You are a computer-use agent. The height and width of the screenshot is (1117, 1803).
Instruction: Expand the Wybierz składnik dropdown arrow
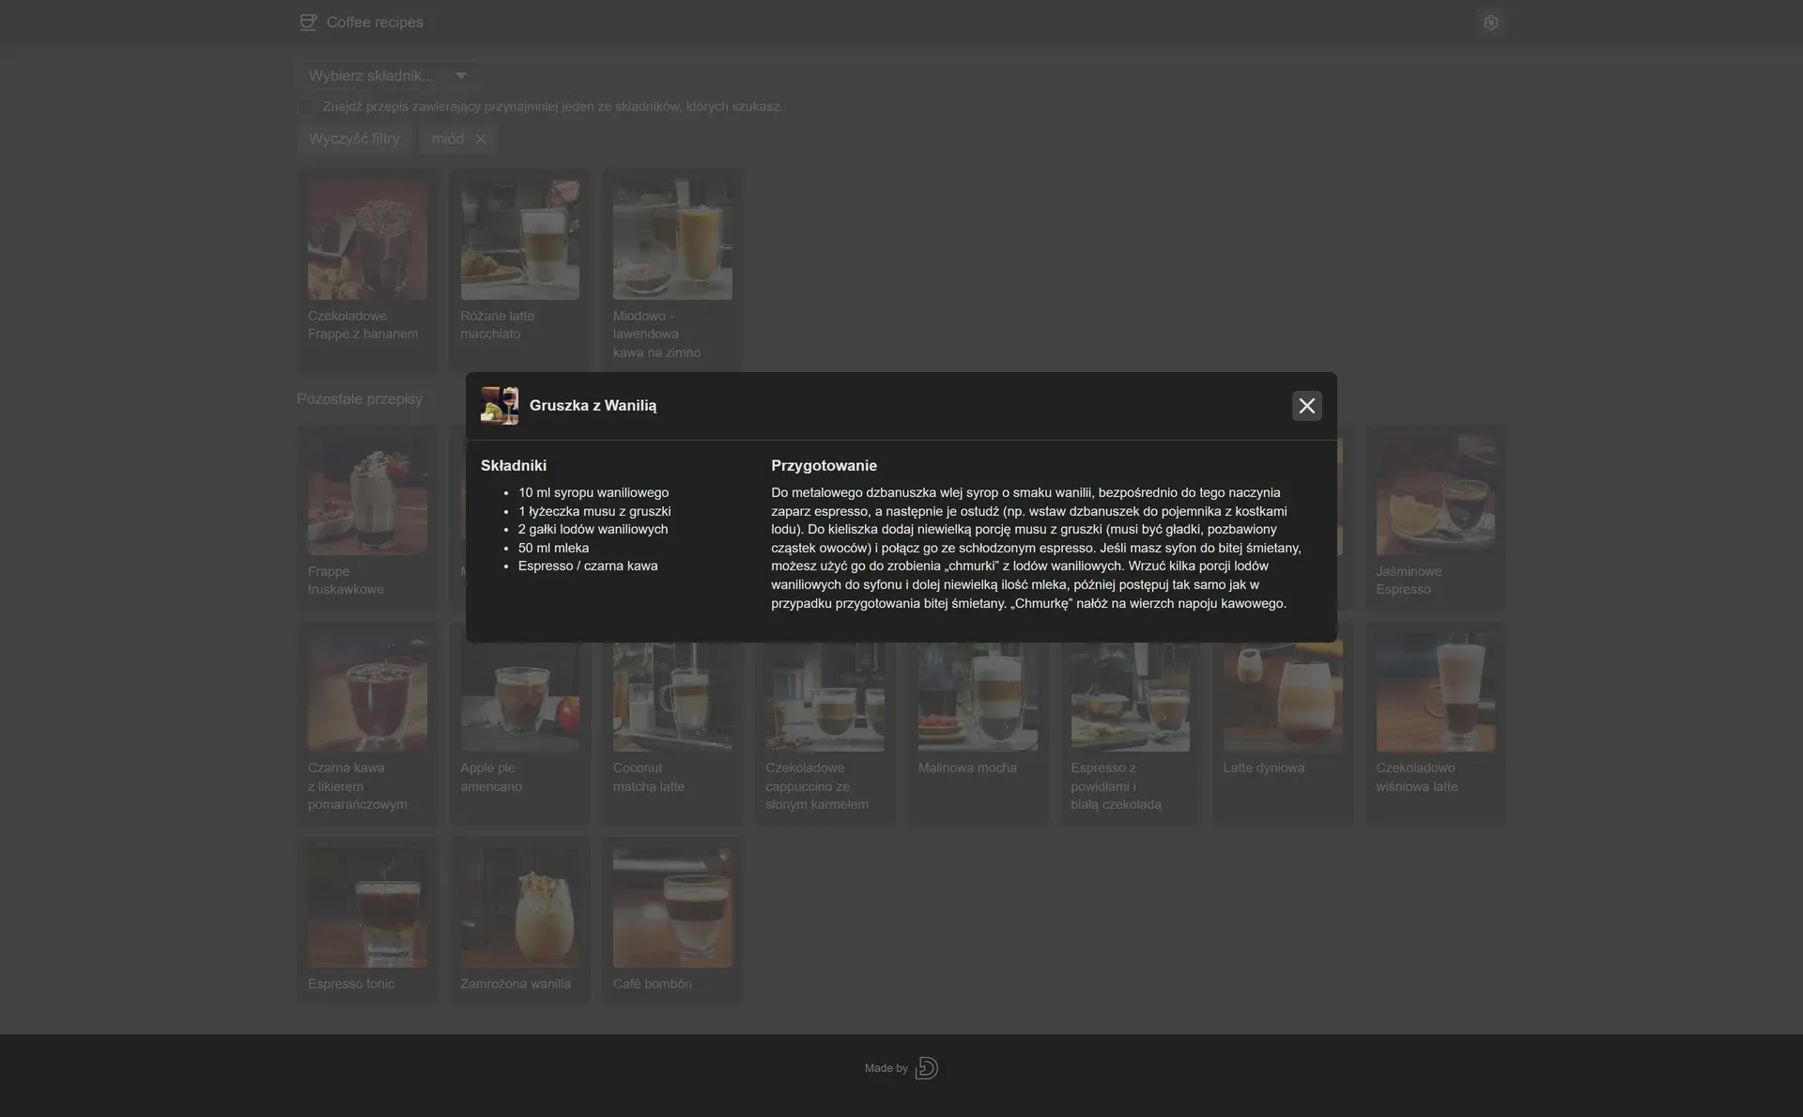click(461, 75)
